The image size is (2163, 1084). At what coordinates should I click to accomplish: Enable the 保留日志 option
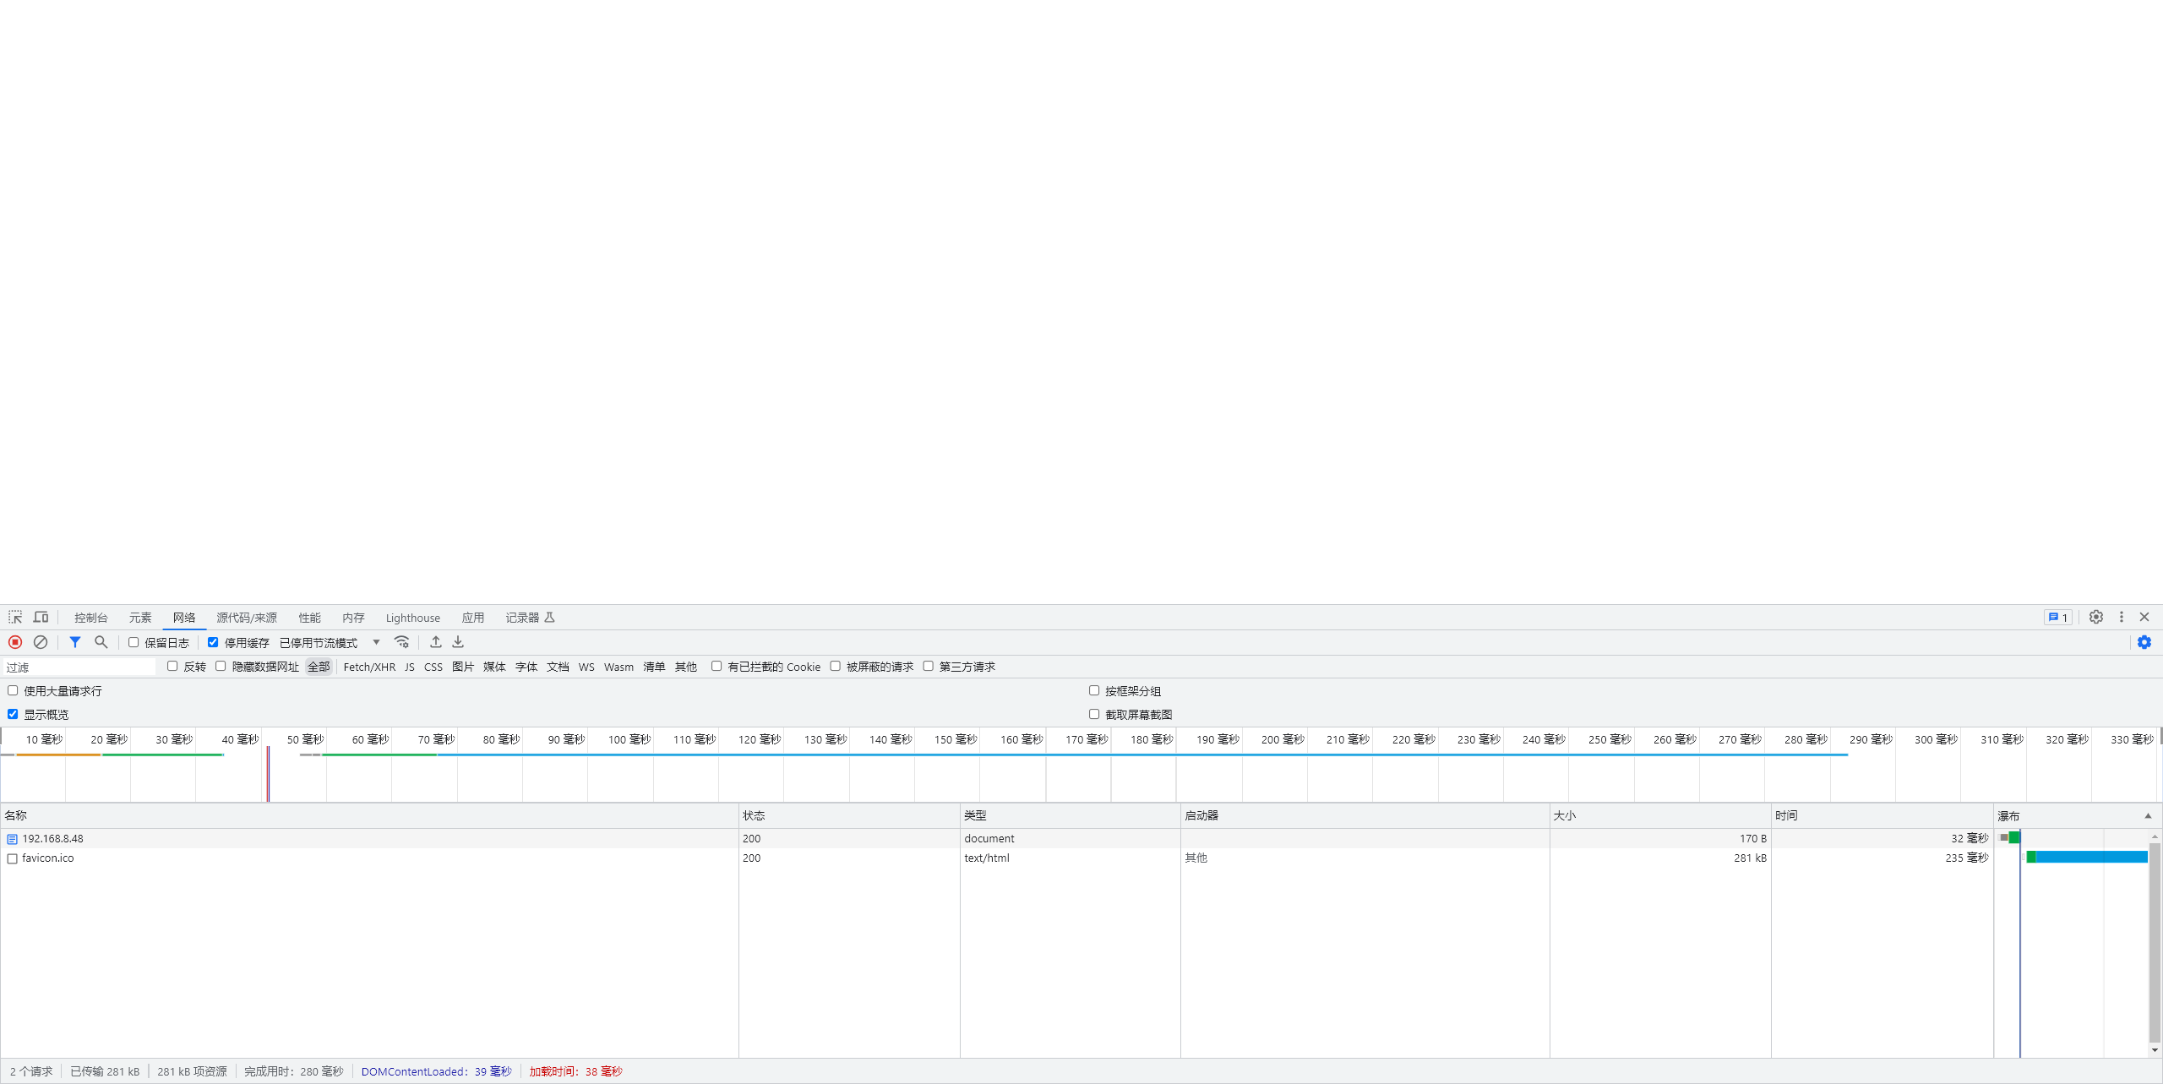133,642
